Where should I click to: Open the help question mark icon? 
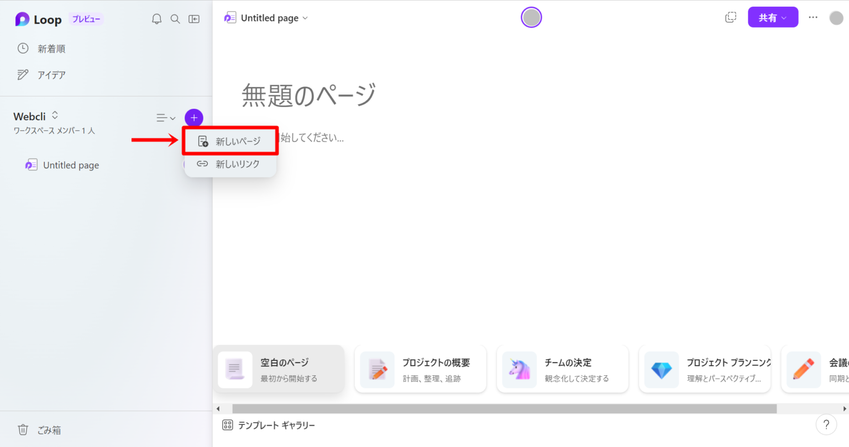[826, 424]
